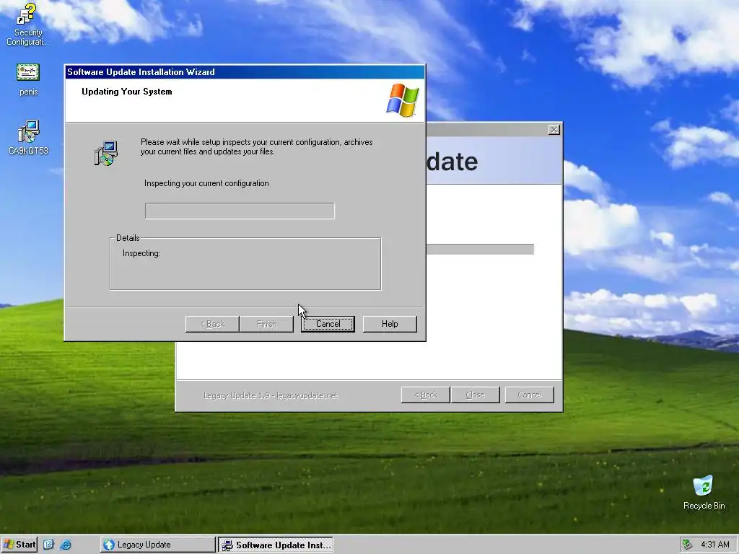739x554 pixels.
Task: Cancel the Software Update Installation Wizard
Action: (x=328, y=324)
